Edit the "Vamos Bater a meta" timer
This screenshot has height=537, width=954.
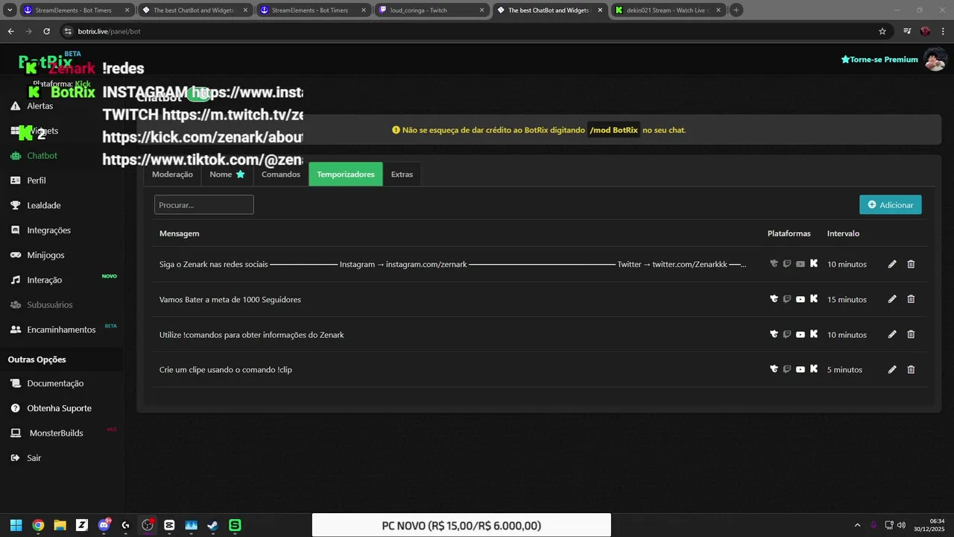click(x=892, y=299)
